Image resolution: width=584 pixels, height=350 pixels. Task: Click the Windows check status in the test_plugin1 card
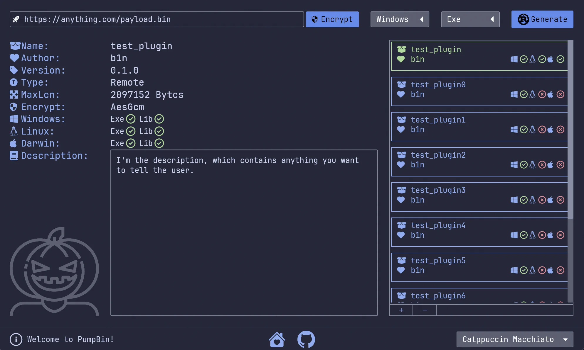pos(524,130)
